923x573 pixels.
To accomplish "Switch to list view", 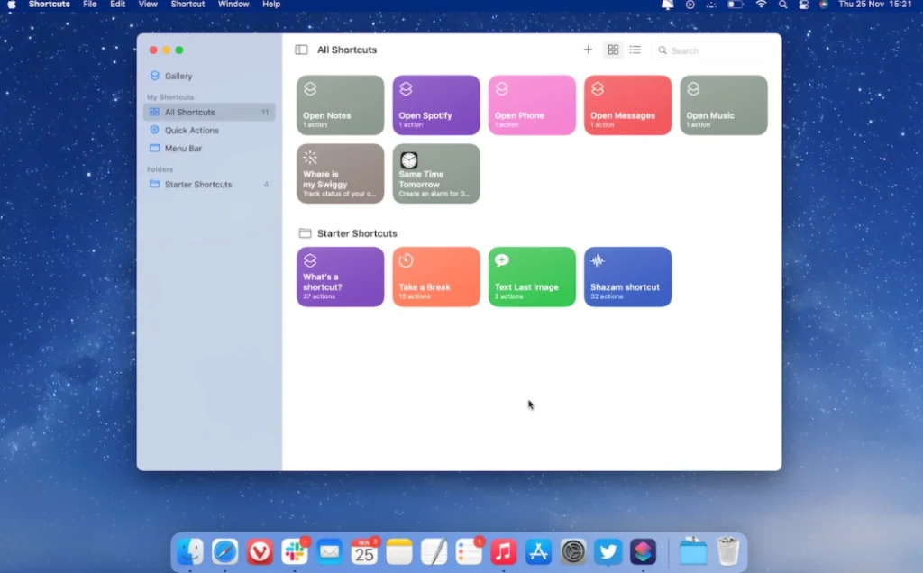I will (635, 50).
